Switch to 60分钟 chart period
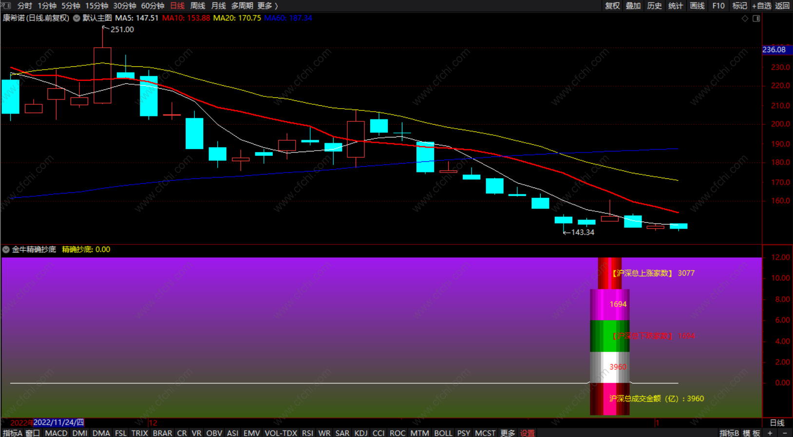 click(152, 6)
